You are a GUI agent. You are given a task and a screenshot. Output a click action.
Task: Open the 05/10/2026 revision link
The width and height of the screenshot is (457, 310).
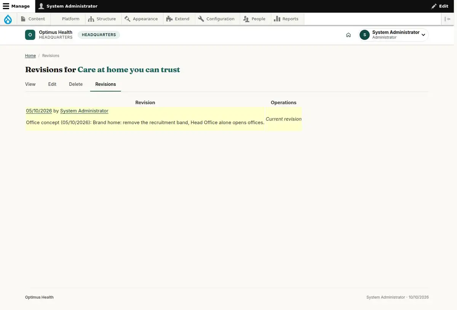(x=39, y=111)
